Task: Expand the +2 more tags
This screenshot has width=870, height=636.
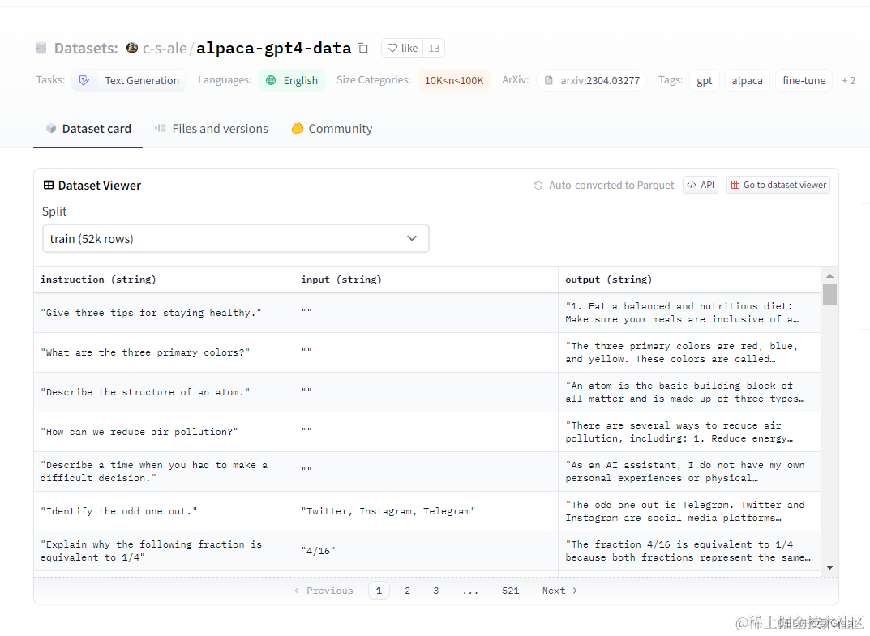Action: tap(848, 80)
